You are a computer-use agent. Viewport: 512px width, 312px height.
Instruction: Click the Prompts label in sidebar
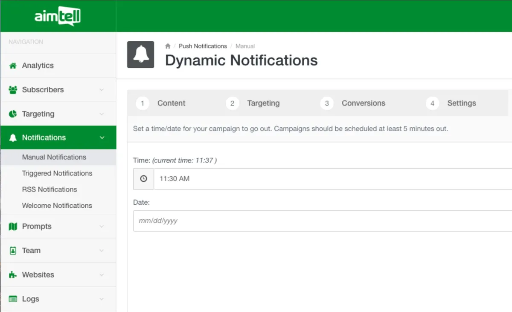37,226
